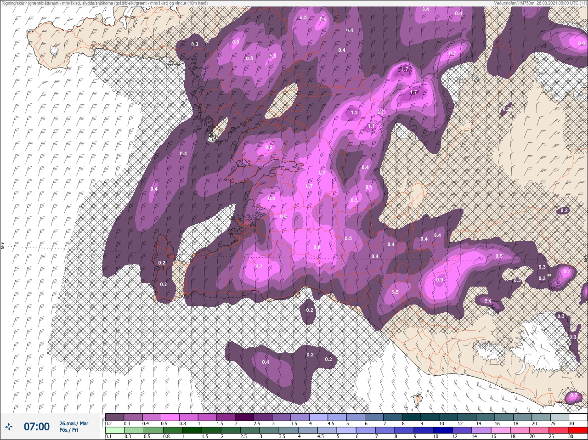Viewport: 588px width, 440px height.
Task: Select the 07:00 forecast time label
Action: [37, 427]
